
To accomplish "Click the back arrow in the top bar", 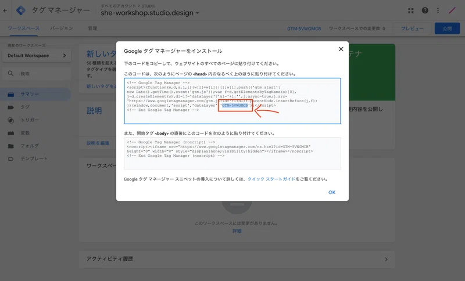I will (5, 10).
